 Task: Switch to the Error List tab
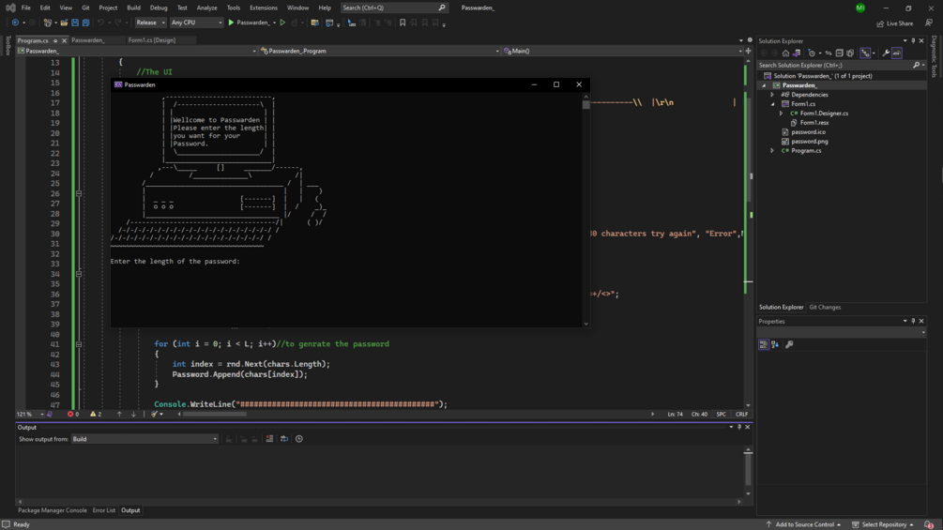pos(104,510)
